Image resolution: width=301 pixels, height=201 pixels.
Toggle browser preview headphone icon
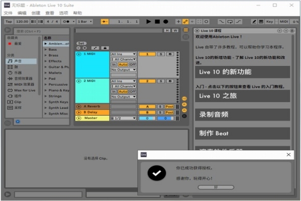coord(18,122)
